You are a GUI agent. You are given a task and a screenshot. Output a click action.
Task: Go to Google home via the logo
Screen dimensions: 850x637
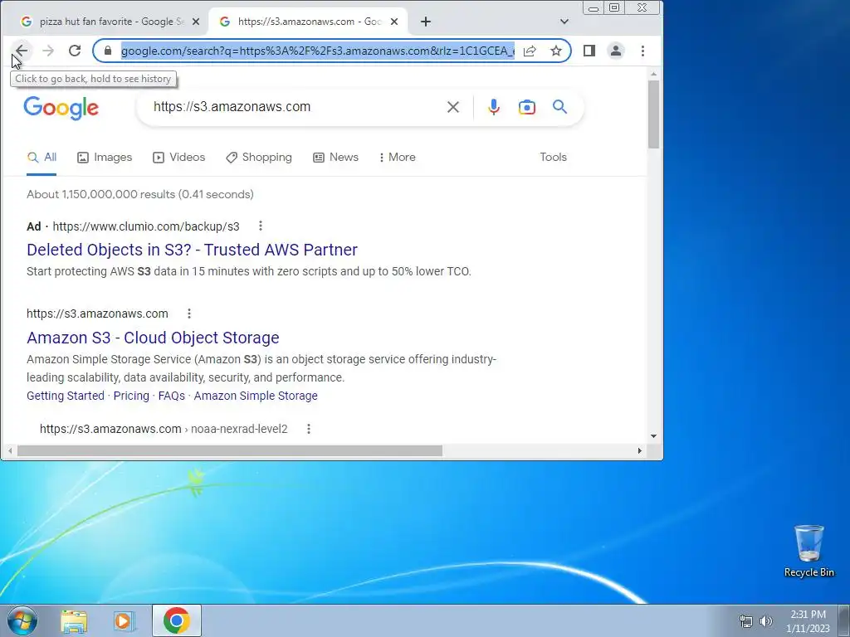click(61, 108)
